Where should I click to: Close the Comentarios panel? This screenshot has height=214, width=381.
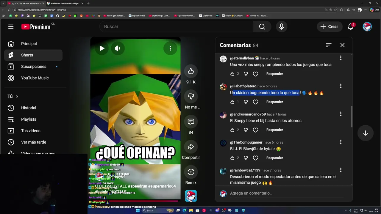click(342, 45)
